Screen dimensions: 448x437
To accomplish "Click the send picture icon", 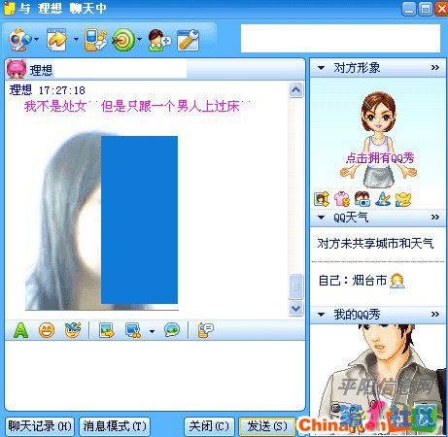I will (107, 330).
